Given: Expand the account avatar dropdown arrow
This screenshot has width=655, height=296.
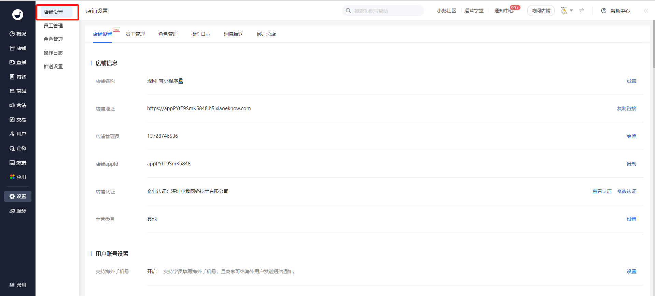Looking at the screenshot, I should coord(571,11).
